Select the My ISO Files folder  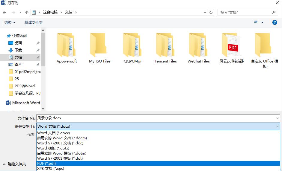99,48
